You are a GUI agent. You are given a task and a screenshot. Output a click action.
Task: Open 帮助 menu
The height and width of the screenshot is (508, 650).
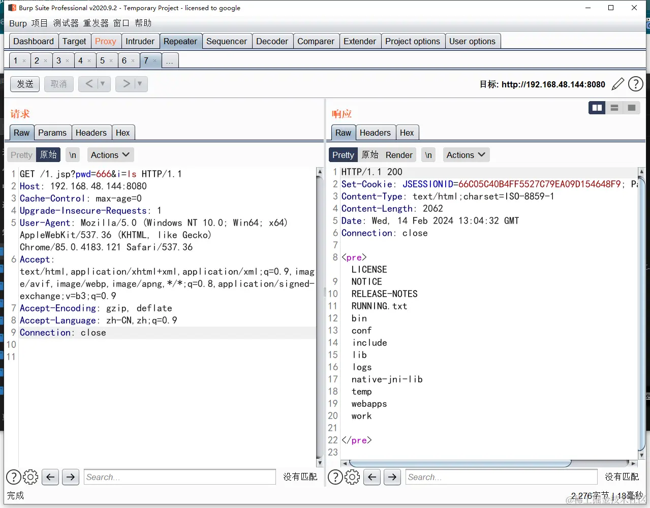click(x=143, y=23)
